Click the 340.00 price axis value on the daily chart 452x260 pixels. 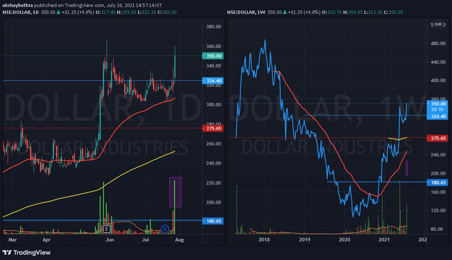tap(214, 66)
